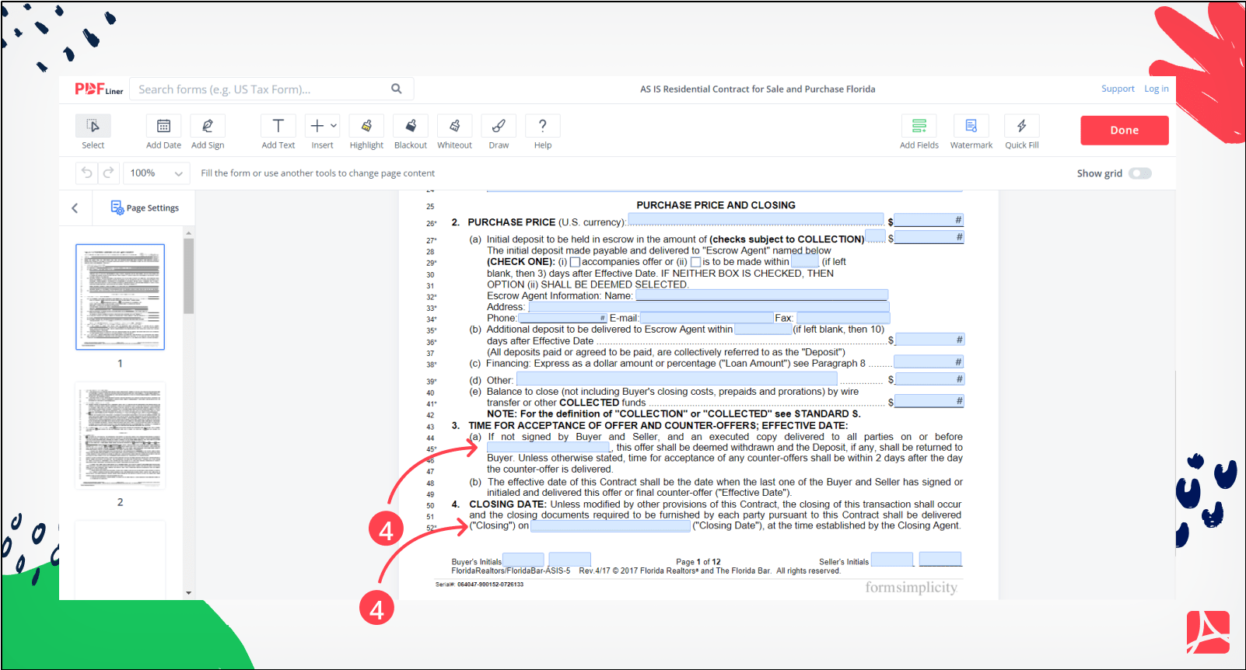Click the first Seller's Initials field
Screen dimensions: 1246x670
[x=892, y=560]
